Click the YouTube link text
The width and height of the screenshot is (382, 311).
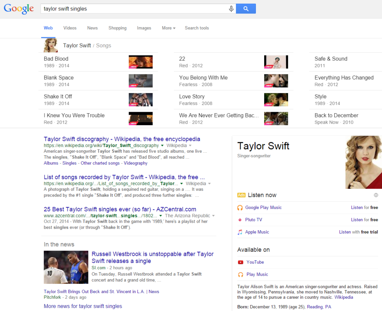[x=255, y=262]
